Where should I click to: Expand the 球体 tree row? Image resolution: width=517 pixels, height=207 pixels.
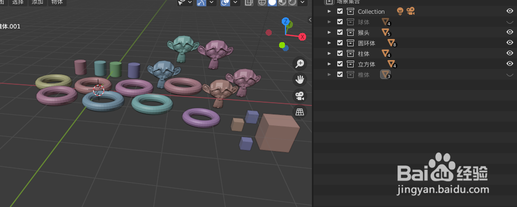[329, 22]
